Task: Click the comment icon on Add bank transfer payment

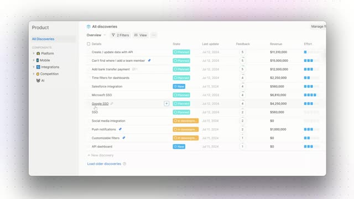Action: tap(134, 69)
